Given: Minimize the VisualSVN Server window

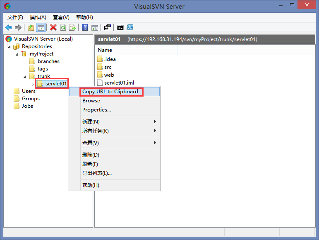Looking at the screenshot, I should click(x=281, y=5).
